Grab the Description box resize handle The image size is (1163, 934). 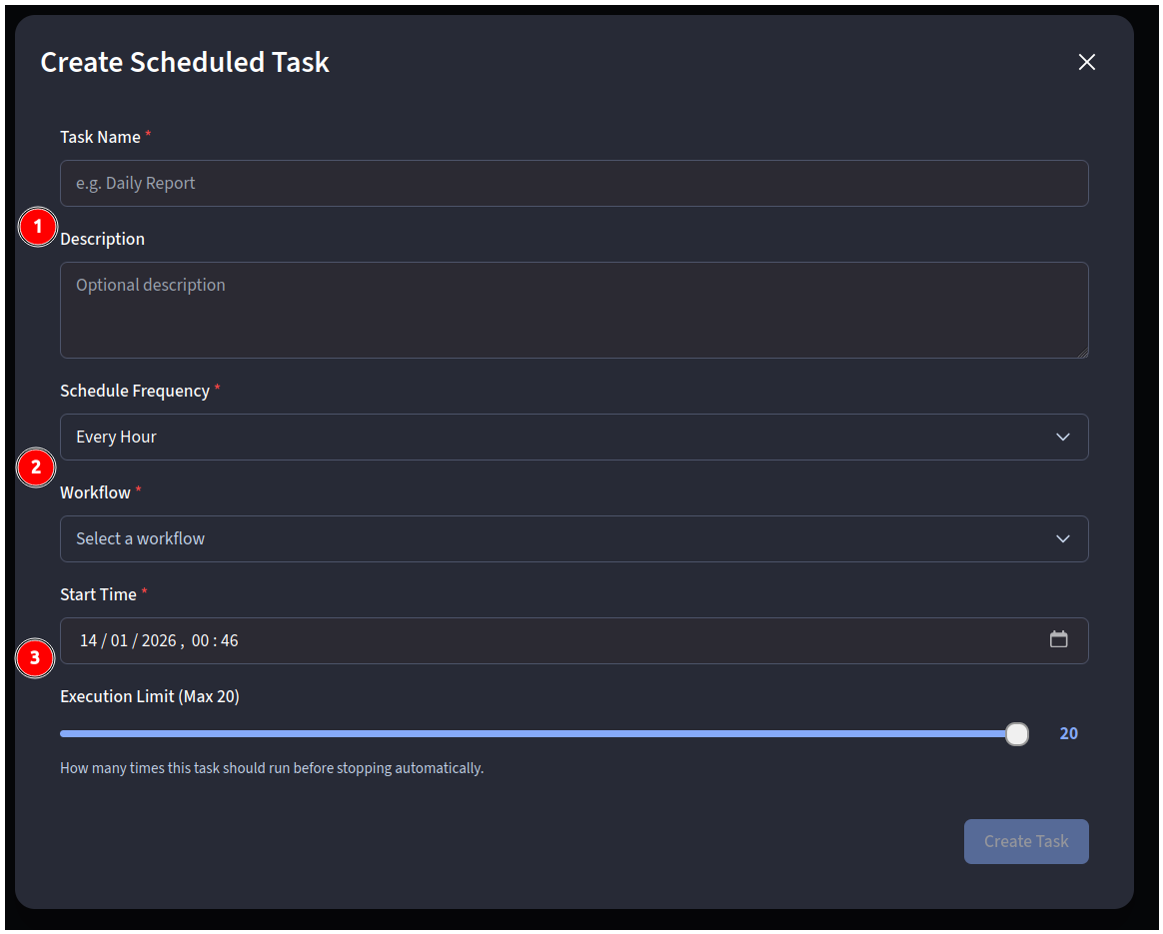[x=1082, y=352]
